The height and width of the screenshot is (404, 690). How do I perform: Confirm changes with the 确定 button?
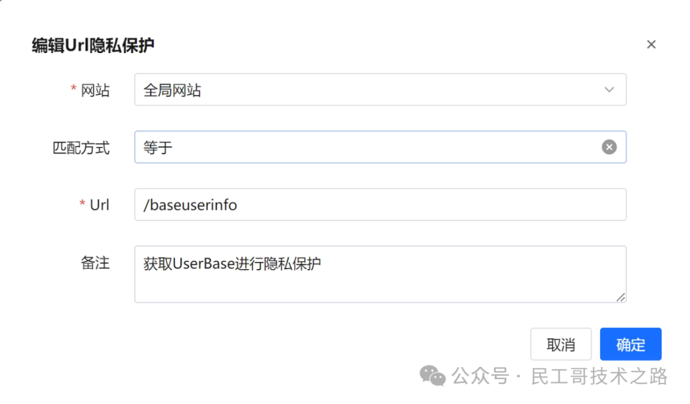630,345
